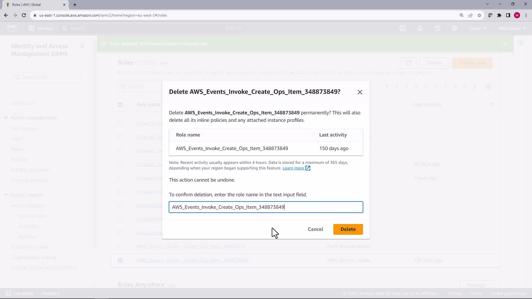Click the site lock icon in address bar

click(35, 15)
